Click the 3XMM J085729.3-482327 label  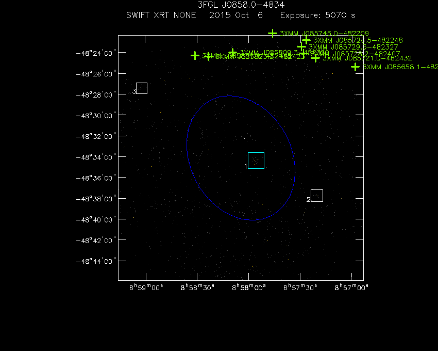353,47
